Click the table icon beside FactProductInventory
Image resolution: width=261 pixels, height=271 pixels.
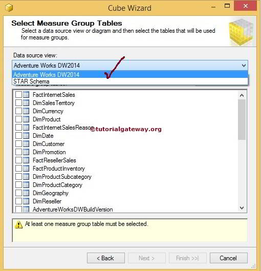click(26, 169)
